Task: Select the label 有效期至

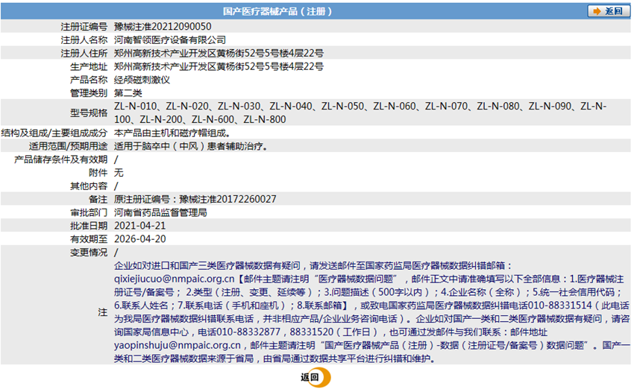Action: point(89,239)
